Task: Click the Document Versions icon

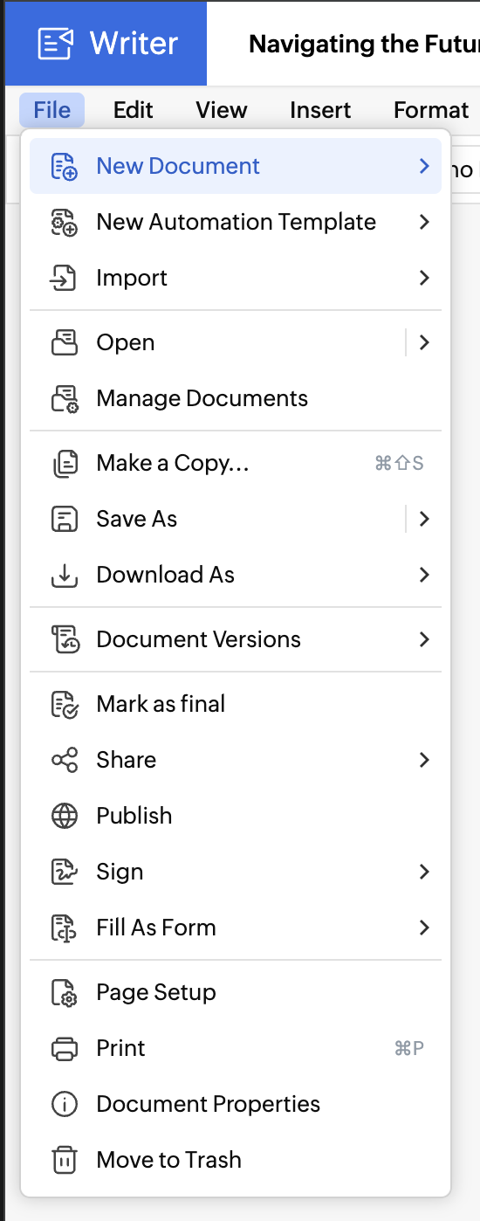Action: click(65, 639)
